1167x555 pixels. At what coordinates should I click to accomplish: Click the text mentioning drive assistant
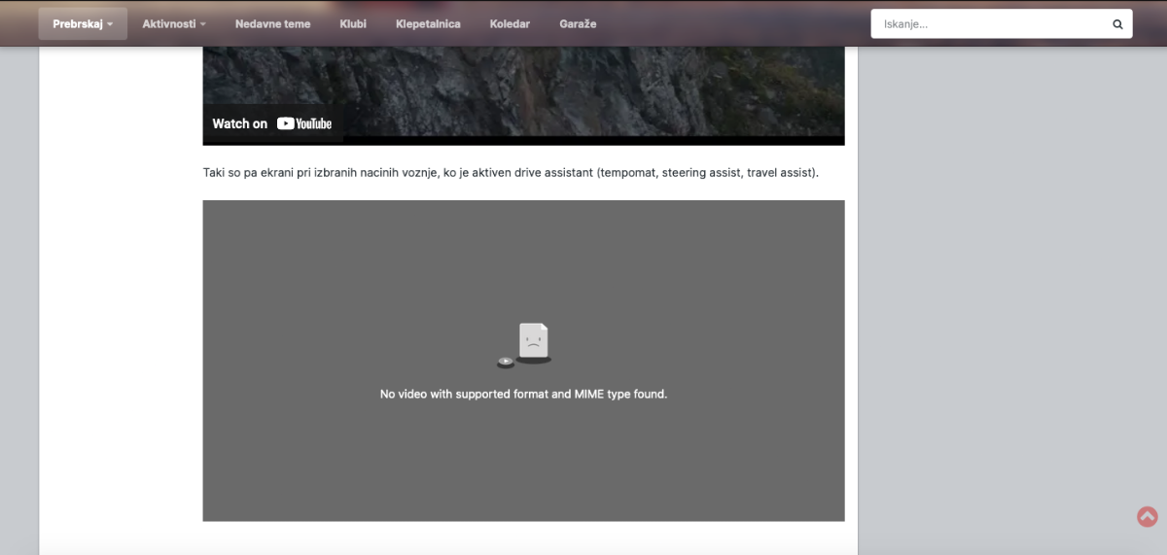click(x=512, y=173)
